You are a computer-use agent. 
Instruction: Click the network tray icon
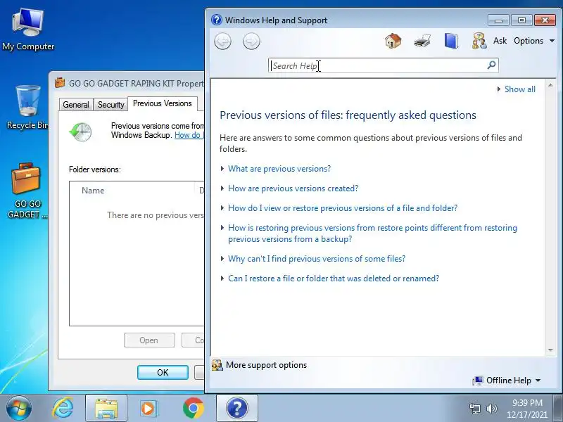coord(474,409)
